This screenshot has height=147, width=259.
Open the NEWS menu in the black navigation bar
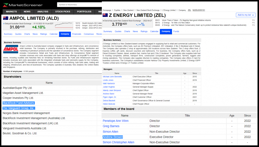pyautogui.click(x=27, y=12)
